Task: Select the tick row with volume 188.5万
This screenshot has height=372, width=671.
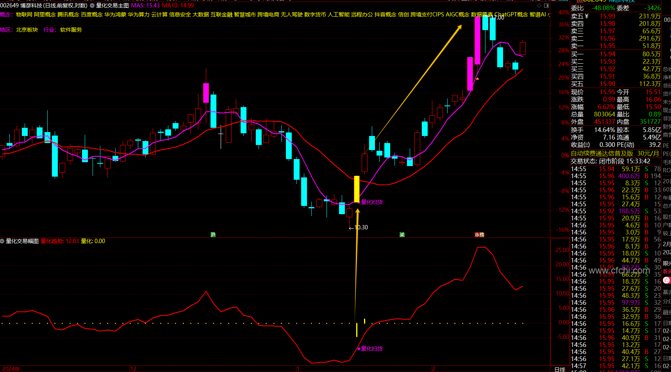Action: (x=616, y=211)
